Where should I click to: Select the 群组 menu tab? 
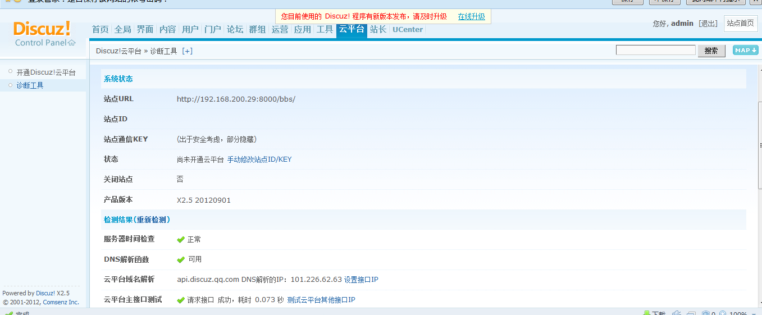[x=258, y=29]
